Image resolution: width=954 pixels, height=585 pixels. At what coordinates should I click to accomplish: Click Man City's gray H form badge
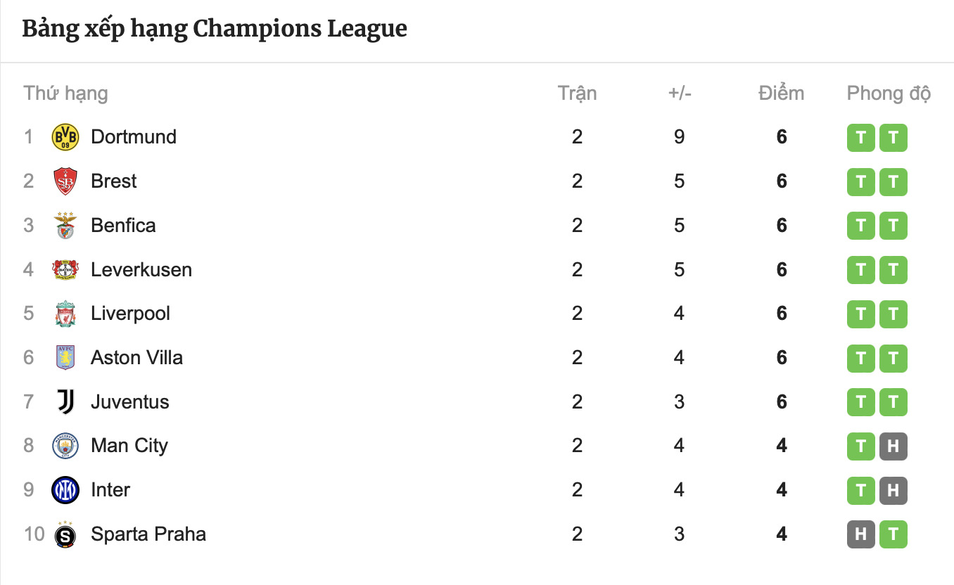pyautogui.click(x=893, y=446)
